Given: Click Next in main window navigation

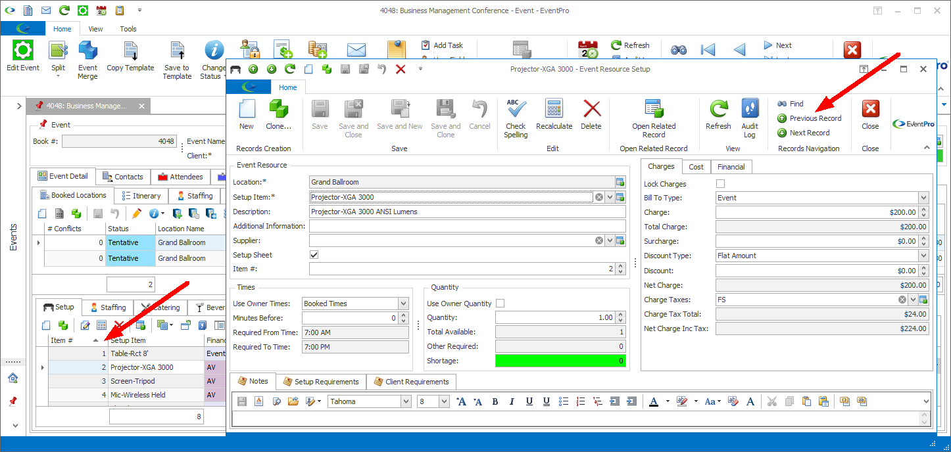Looking at the screenshot, I should (x=777, y=45).
